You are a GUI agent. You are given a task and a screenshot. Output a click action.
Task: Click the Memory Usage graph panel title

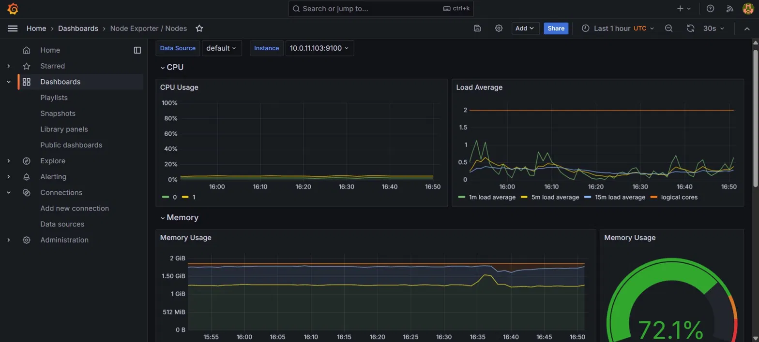(186, 238)
